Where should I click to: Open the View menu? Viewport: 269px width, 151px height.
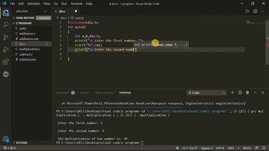47,4
